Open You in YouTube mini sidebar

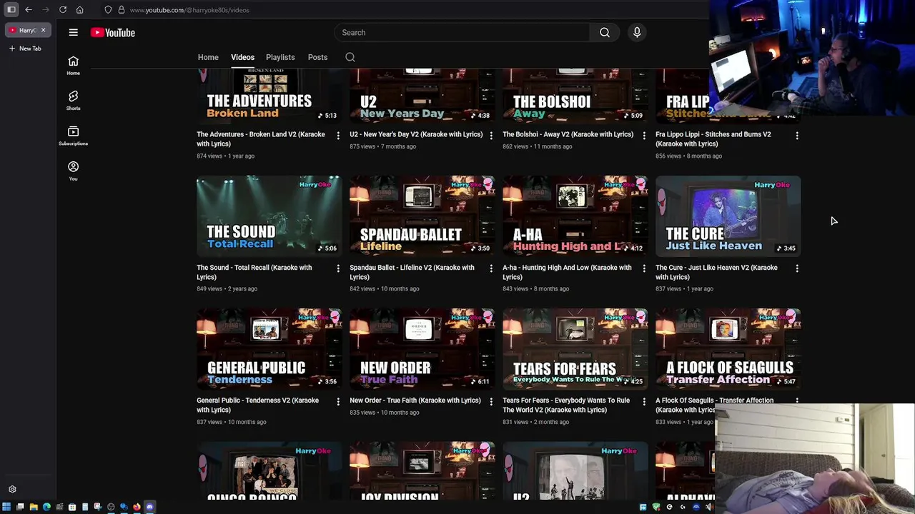coord(73,171)
